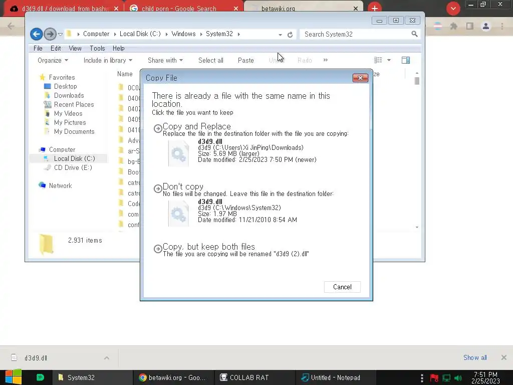Expand the Share with dropdown
The image size is (513, 385).
[165, 60]
